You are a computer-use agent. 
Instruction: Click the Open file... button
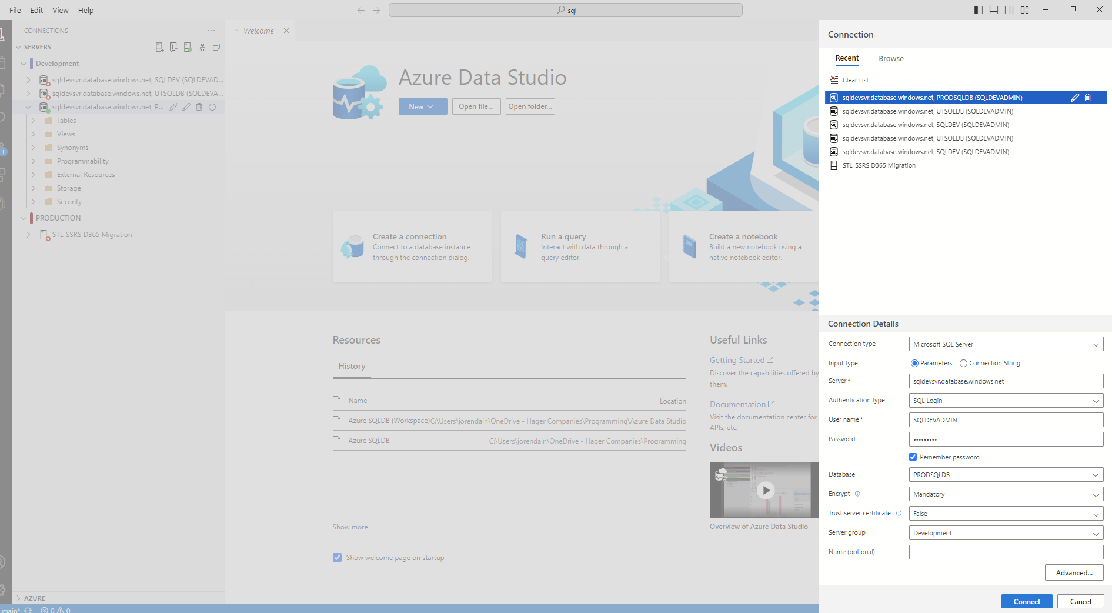click(476, 106)
